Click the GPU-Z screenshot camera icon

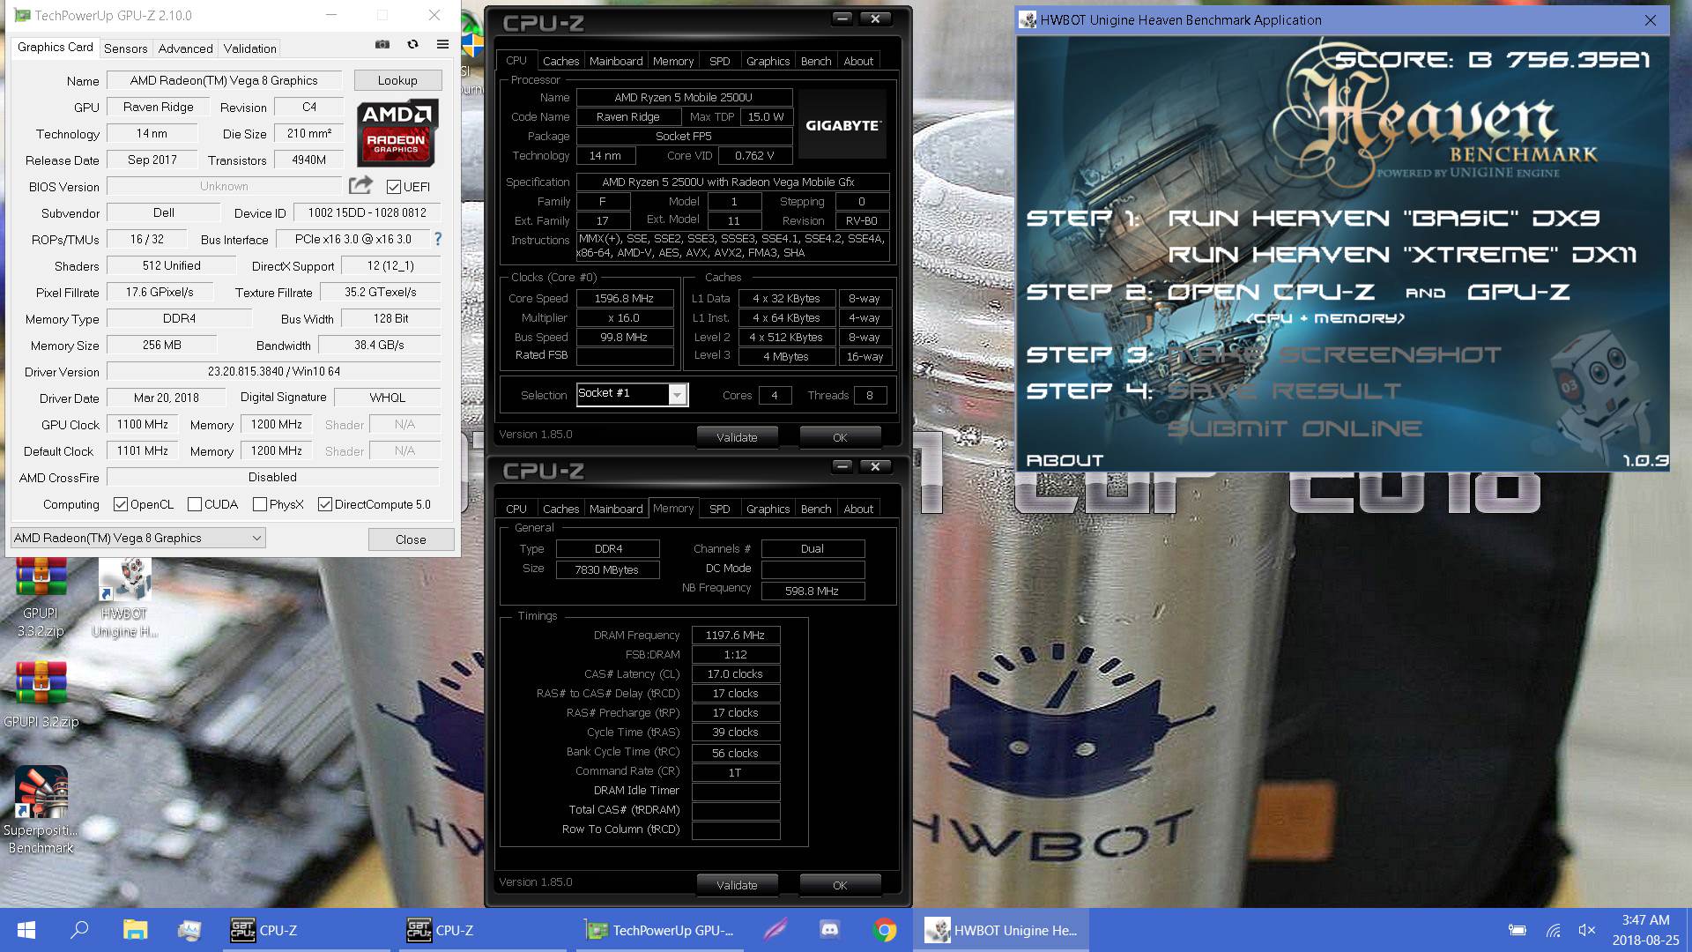tap(382, 44)
